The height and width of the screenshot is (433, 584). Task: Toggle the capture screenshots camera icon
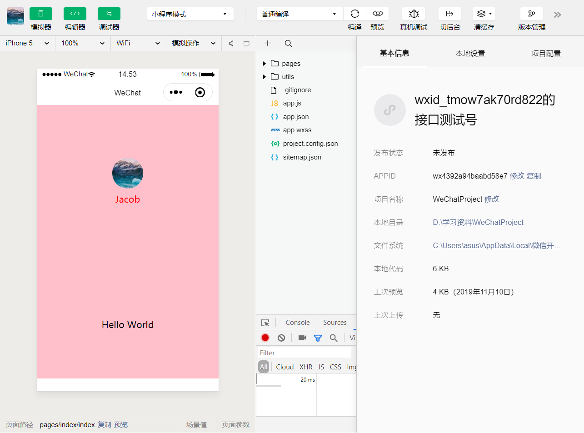pos(302,338)
